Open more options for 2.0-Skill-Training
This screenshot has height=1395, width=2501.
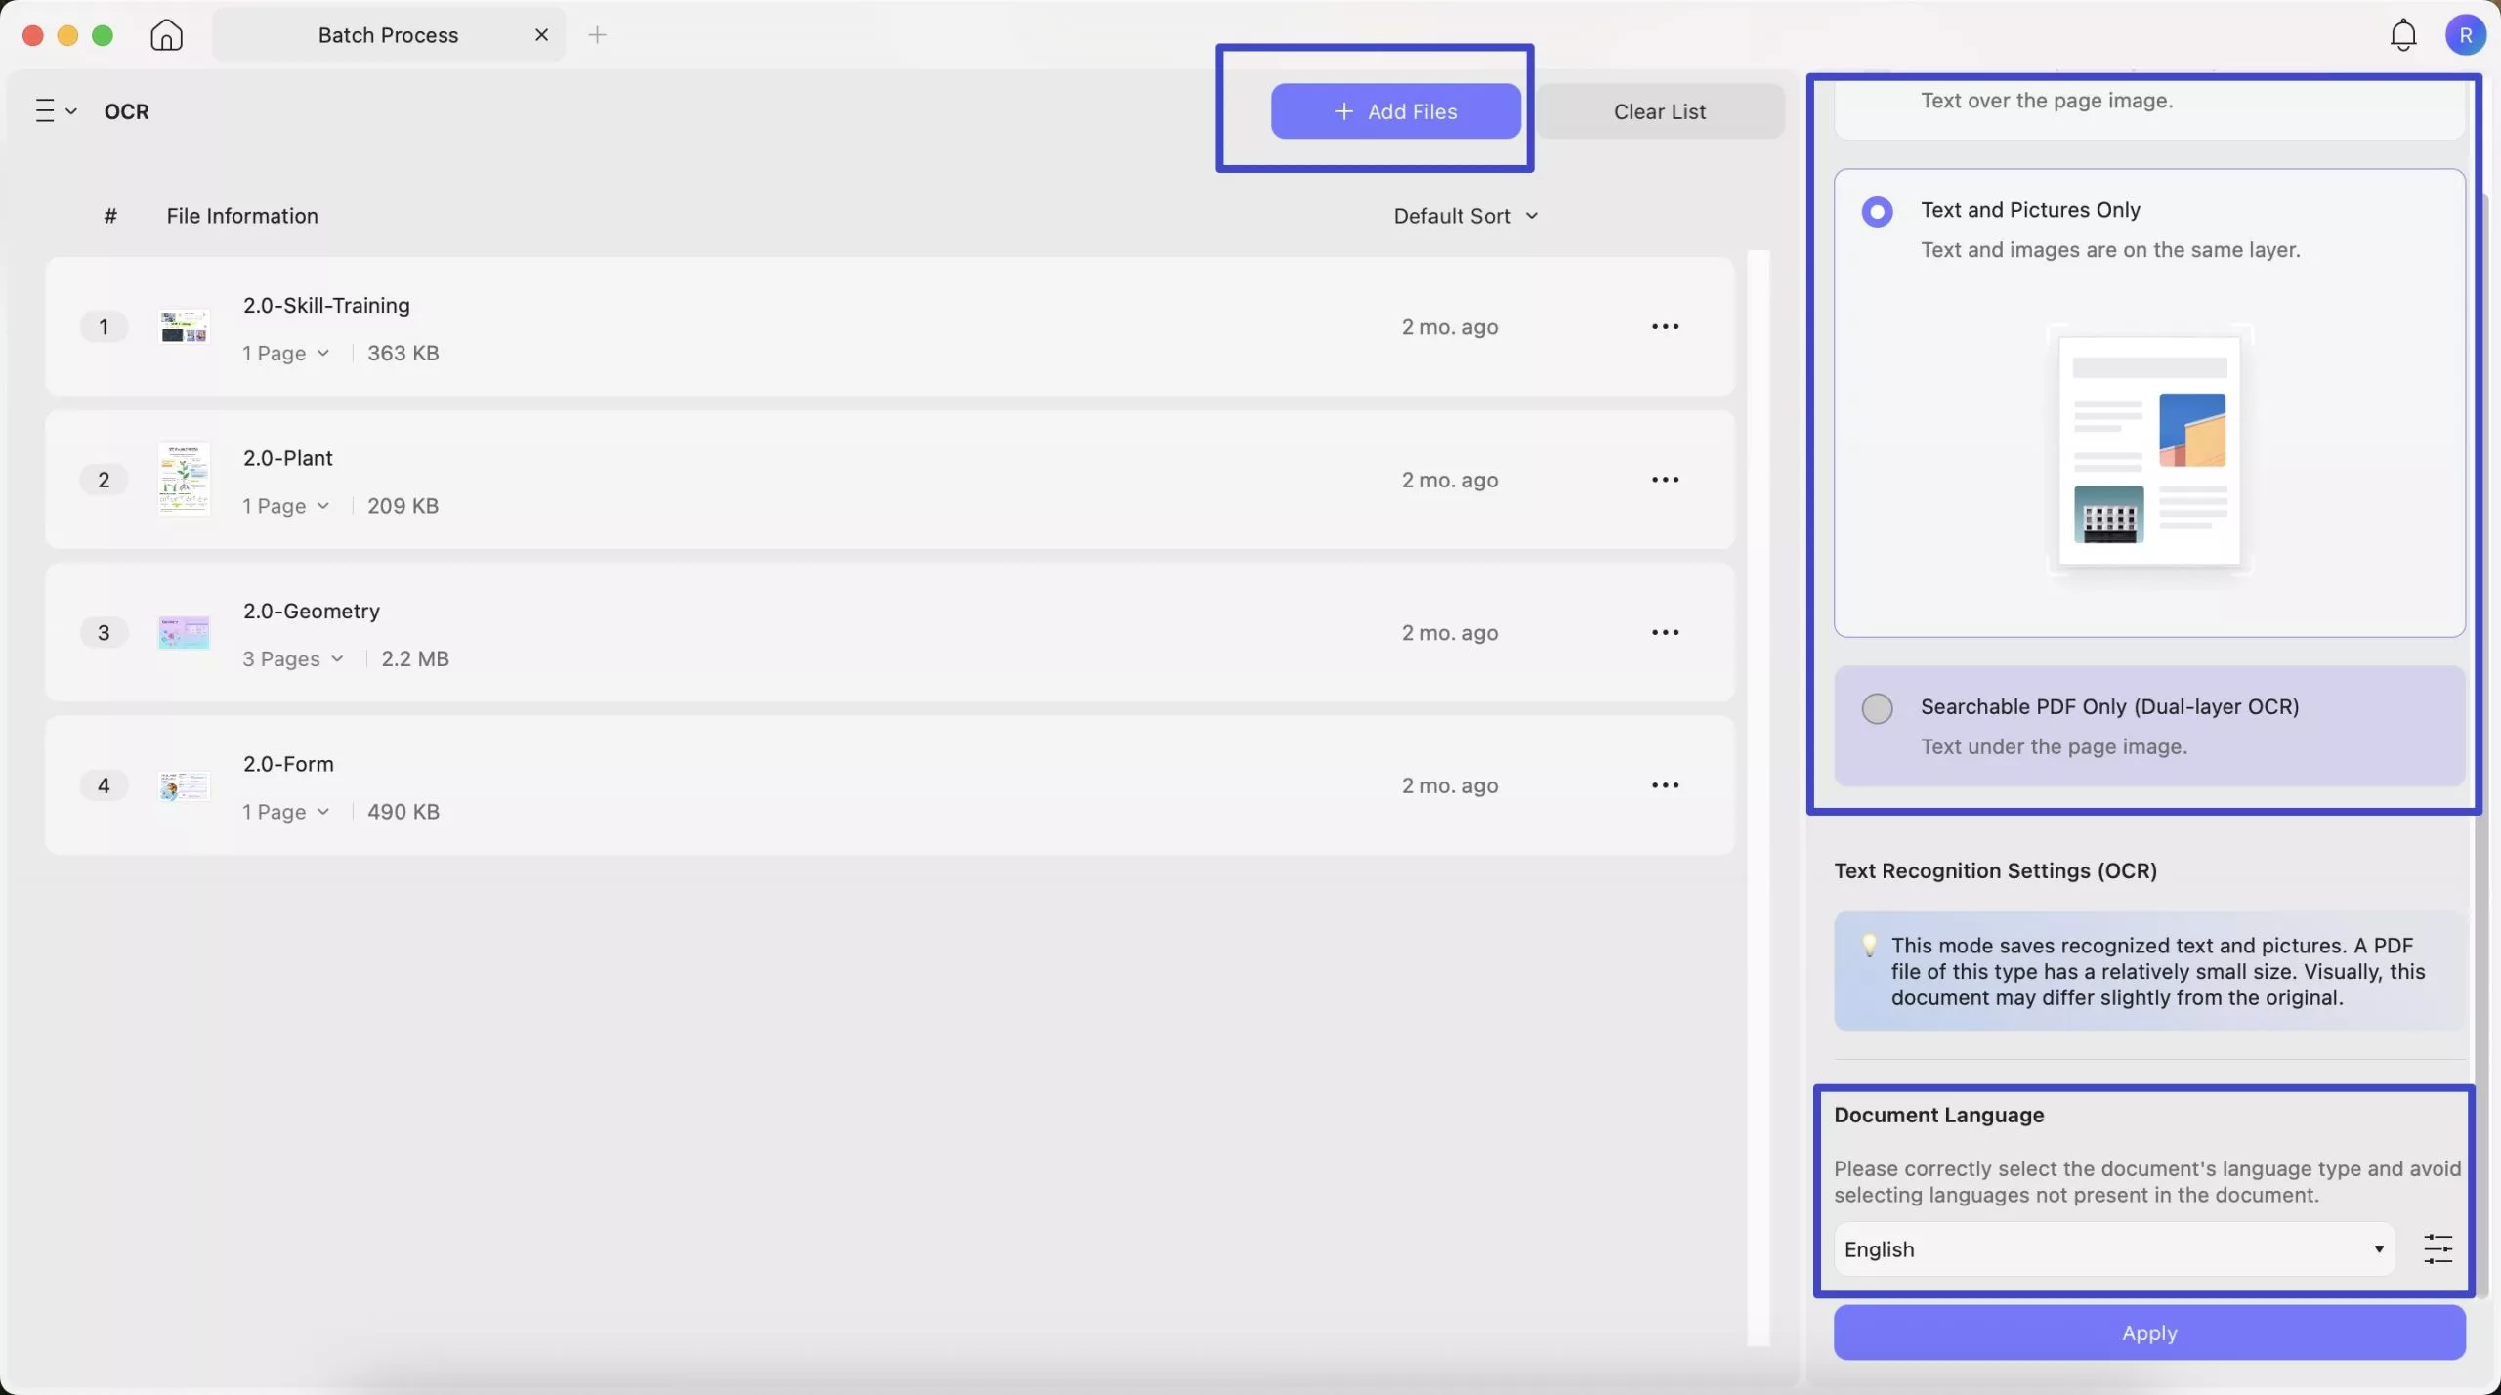1665,326
